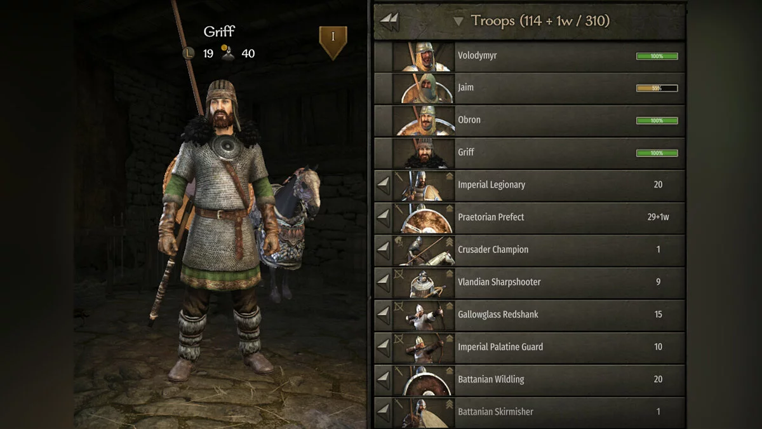
Task: Move Vlandian Sharpshooter with left arrow
Action: coord(384,282)
